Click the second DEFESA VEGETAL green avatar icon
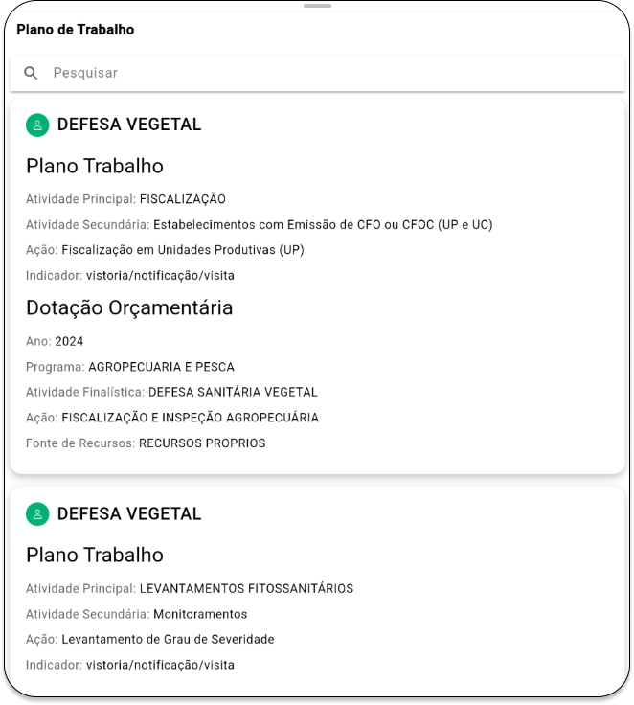The width and height of the screenshot is (634, 705). [x=37, y=514]
